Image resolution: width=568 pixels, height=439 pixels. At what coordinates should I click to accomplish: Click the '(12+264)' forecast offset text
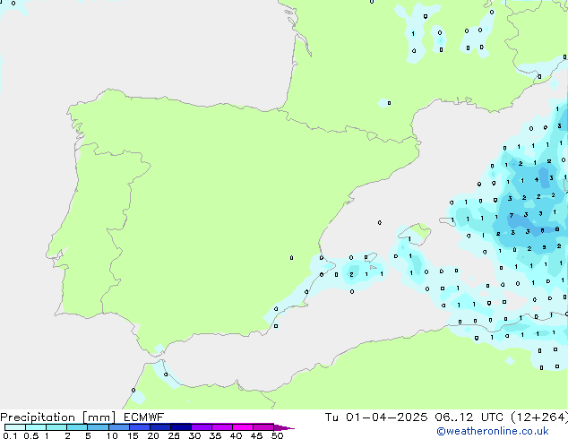click(539, 417)
